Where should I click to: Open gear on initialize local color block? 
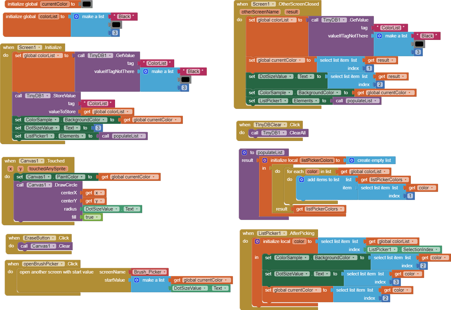tap(257, 241)
